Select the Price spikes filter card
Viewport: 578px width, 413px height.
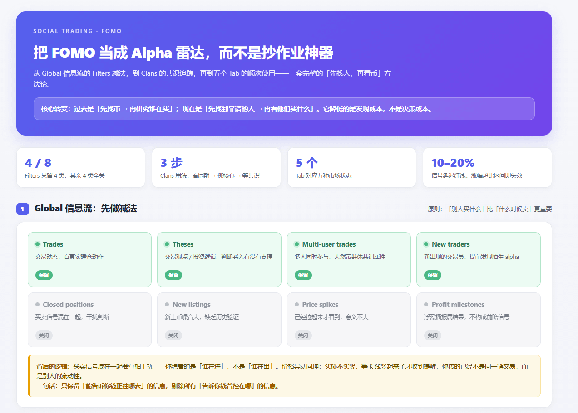pos(349,320)
